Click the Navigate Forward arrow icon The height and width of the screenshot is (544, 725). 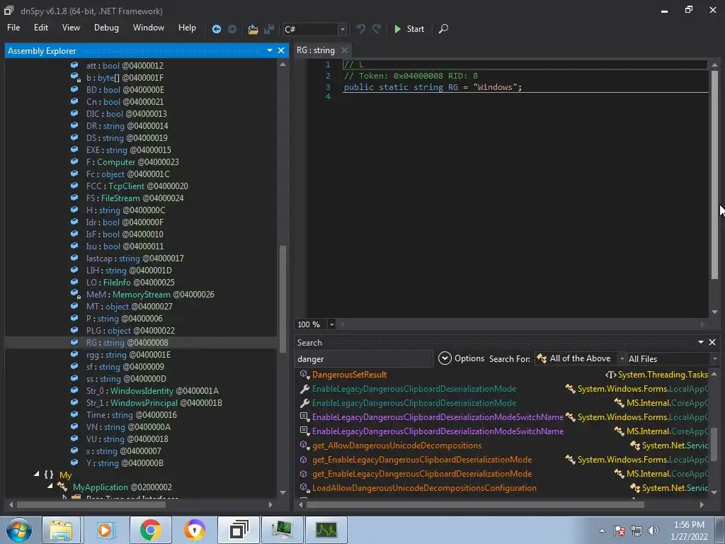pos(232,28)
